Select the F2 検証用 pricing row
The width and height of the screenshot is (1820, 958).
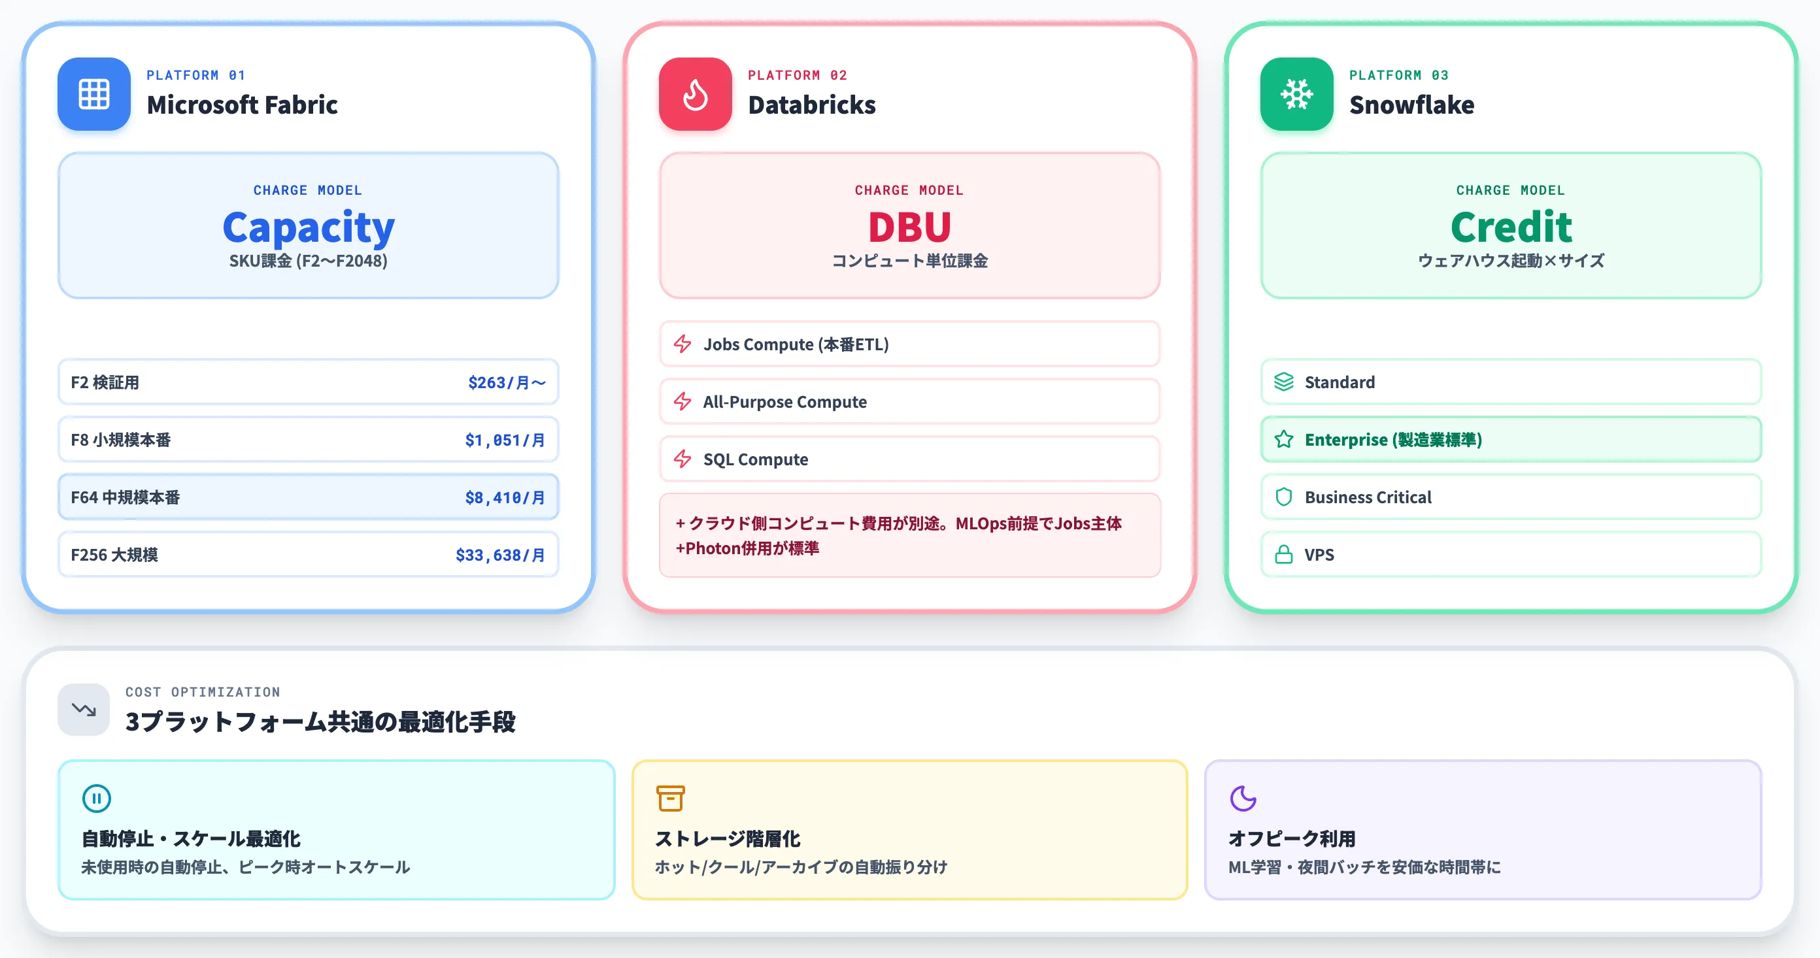[308, 382]
